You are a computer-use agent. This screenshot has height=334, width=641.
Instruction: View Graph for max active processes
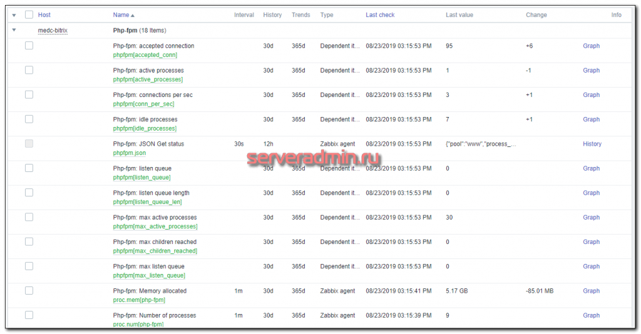click(x=591, y=218)
